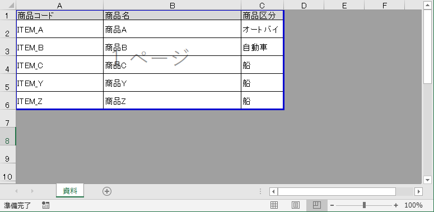This screenshot has height=212, width=434.
Task: Select cell containing ITEM_Y
Action: (60, 83)
